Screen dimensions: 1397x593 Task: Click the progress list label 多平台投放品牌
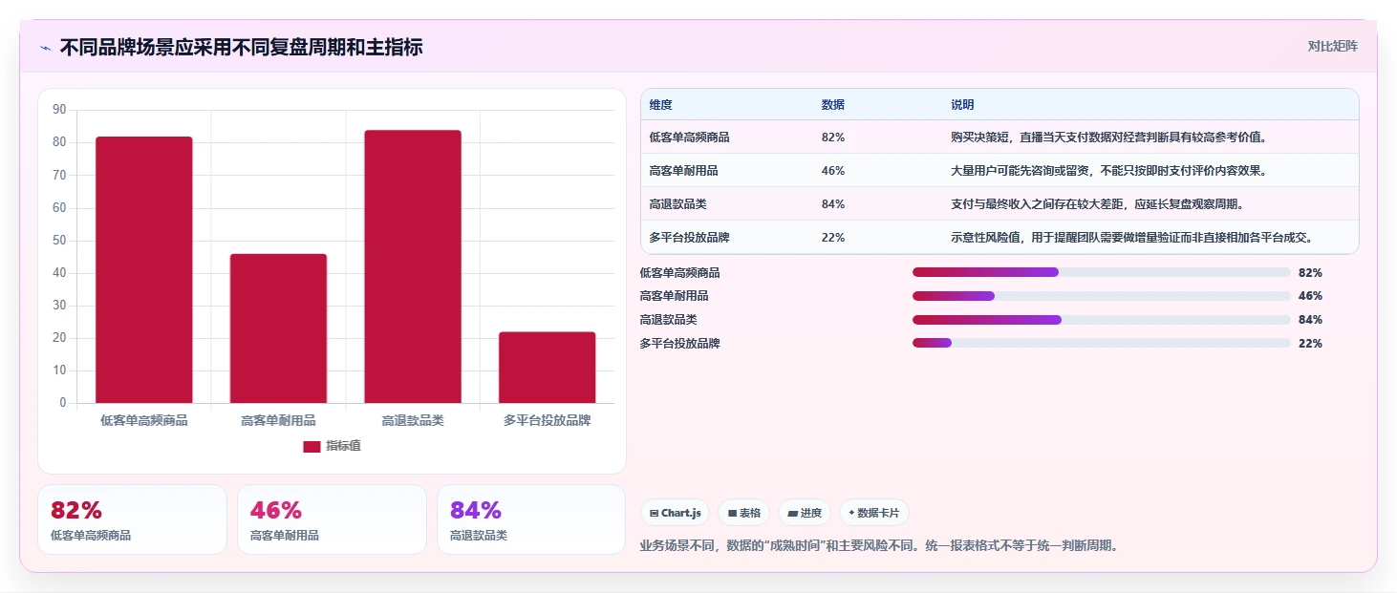click(679, 343)
